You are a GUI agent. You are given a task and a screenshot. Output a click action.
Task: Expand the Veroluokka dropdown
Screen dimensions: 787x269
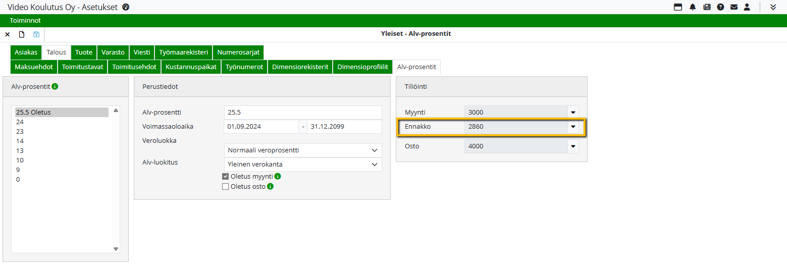point(302,150)
